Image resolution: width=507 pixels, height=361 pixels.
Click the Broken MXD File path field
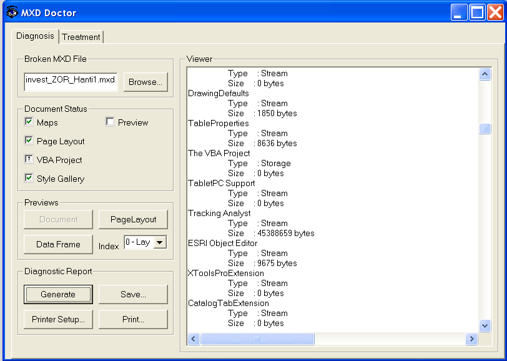[71, 82]
